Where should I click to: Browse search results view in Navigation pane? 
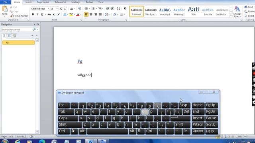coord(14,36)
